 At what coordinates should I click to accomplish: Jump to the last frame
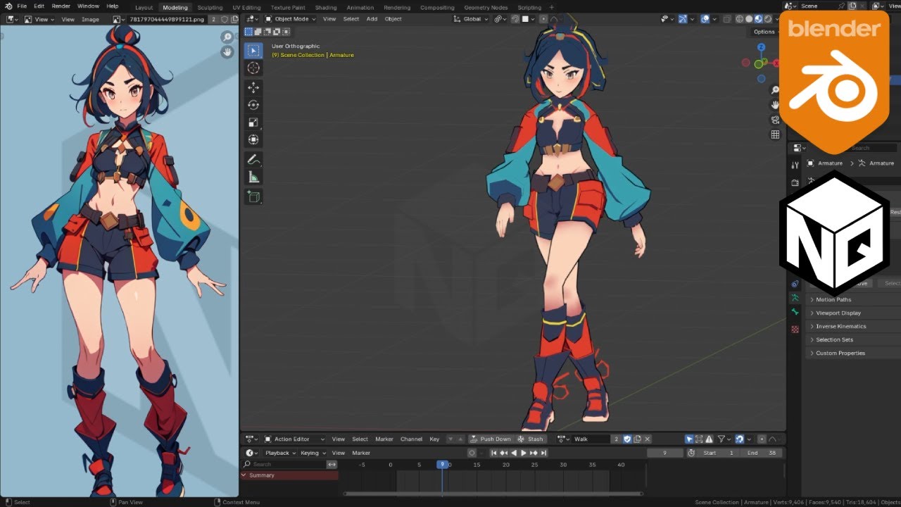tap(544, 453)
